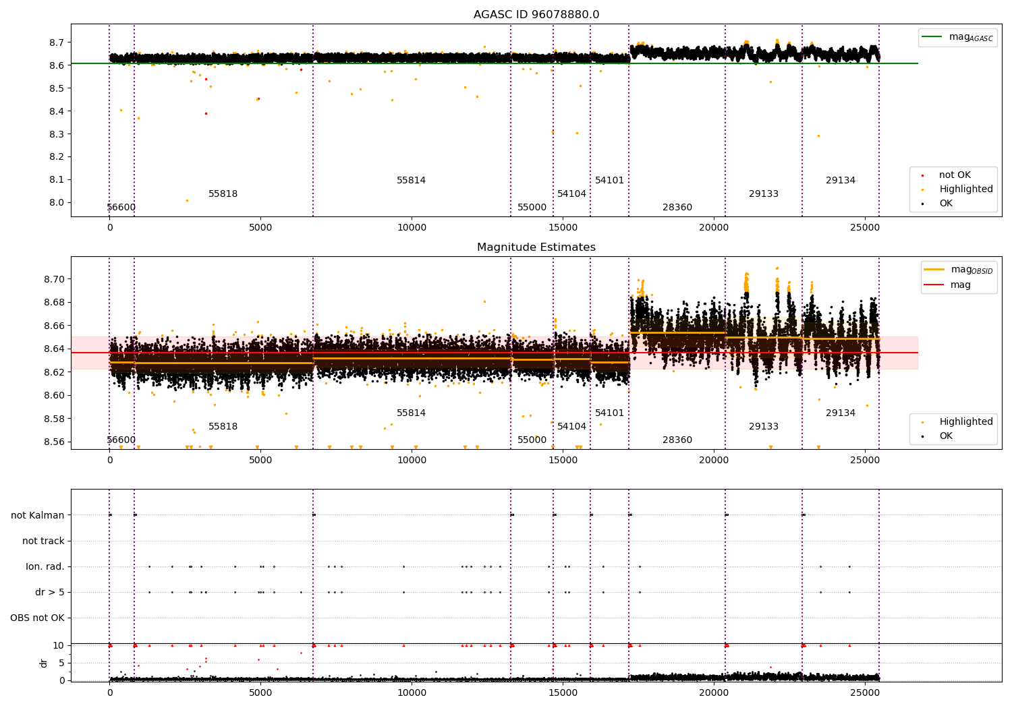Click y-axis tick 8.66 in Magnitude Estimates plot
1012x708 pixels.
[54, 326]
